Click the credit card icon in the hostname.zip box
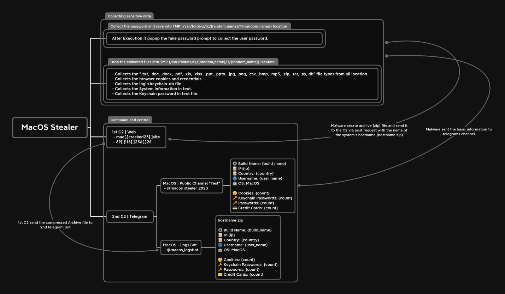This screenshot has height=294, width=505. click(x=220, y=275)
